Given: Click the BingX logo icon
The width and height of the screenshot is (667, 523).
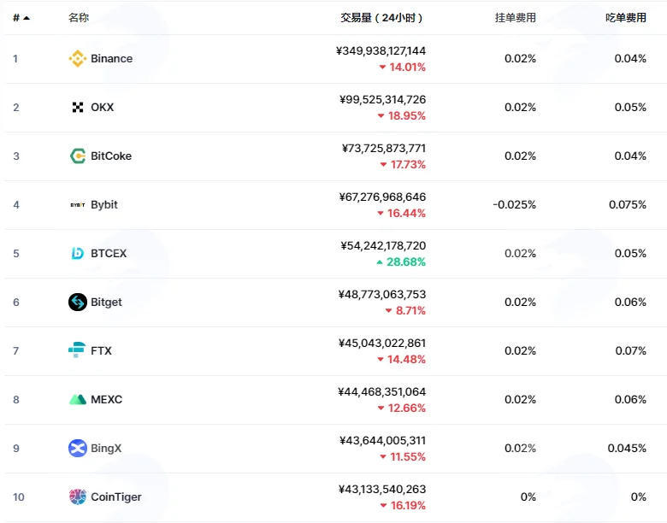Looking at the screenshot, I should [78, 448].
